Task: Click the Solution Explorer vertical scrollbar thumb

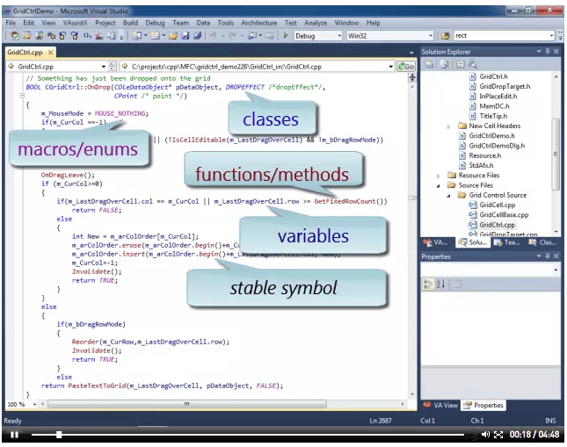Action: (556, 154)
